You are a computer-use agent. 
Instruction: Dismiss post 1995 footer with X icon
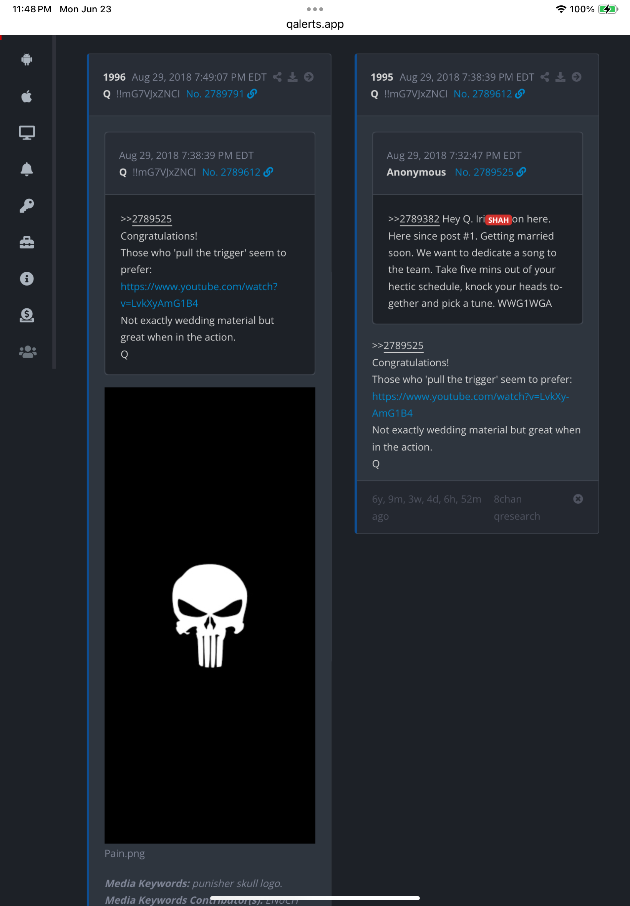pos(578,499)
